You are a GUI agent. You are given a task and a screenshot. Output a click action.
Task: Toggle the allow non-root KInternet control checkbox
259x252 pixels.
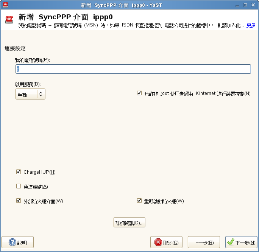[139, 93]
